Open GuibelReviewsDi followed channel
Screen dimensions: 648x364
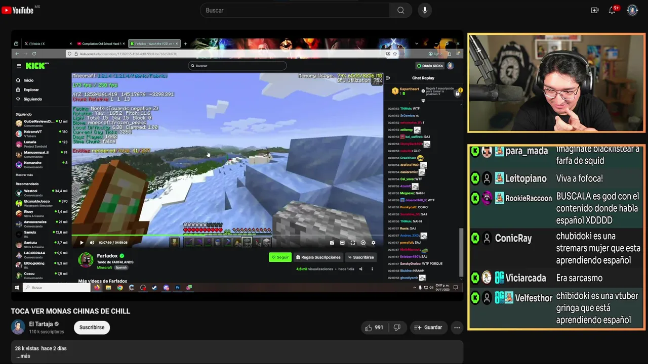42,123
